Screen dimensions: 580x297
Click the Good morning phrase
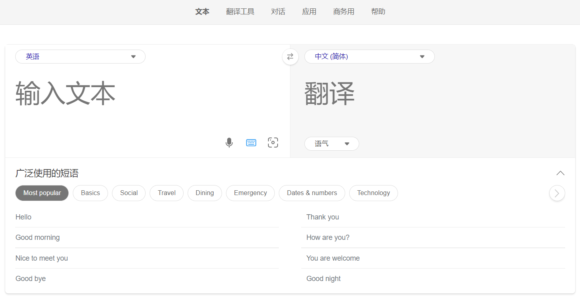tap(38, 237)
